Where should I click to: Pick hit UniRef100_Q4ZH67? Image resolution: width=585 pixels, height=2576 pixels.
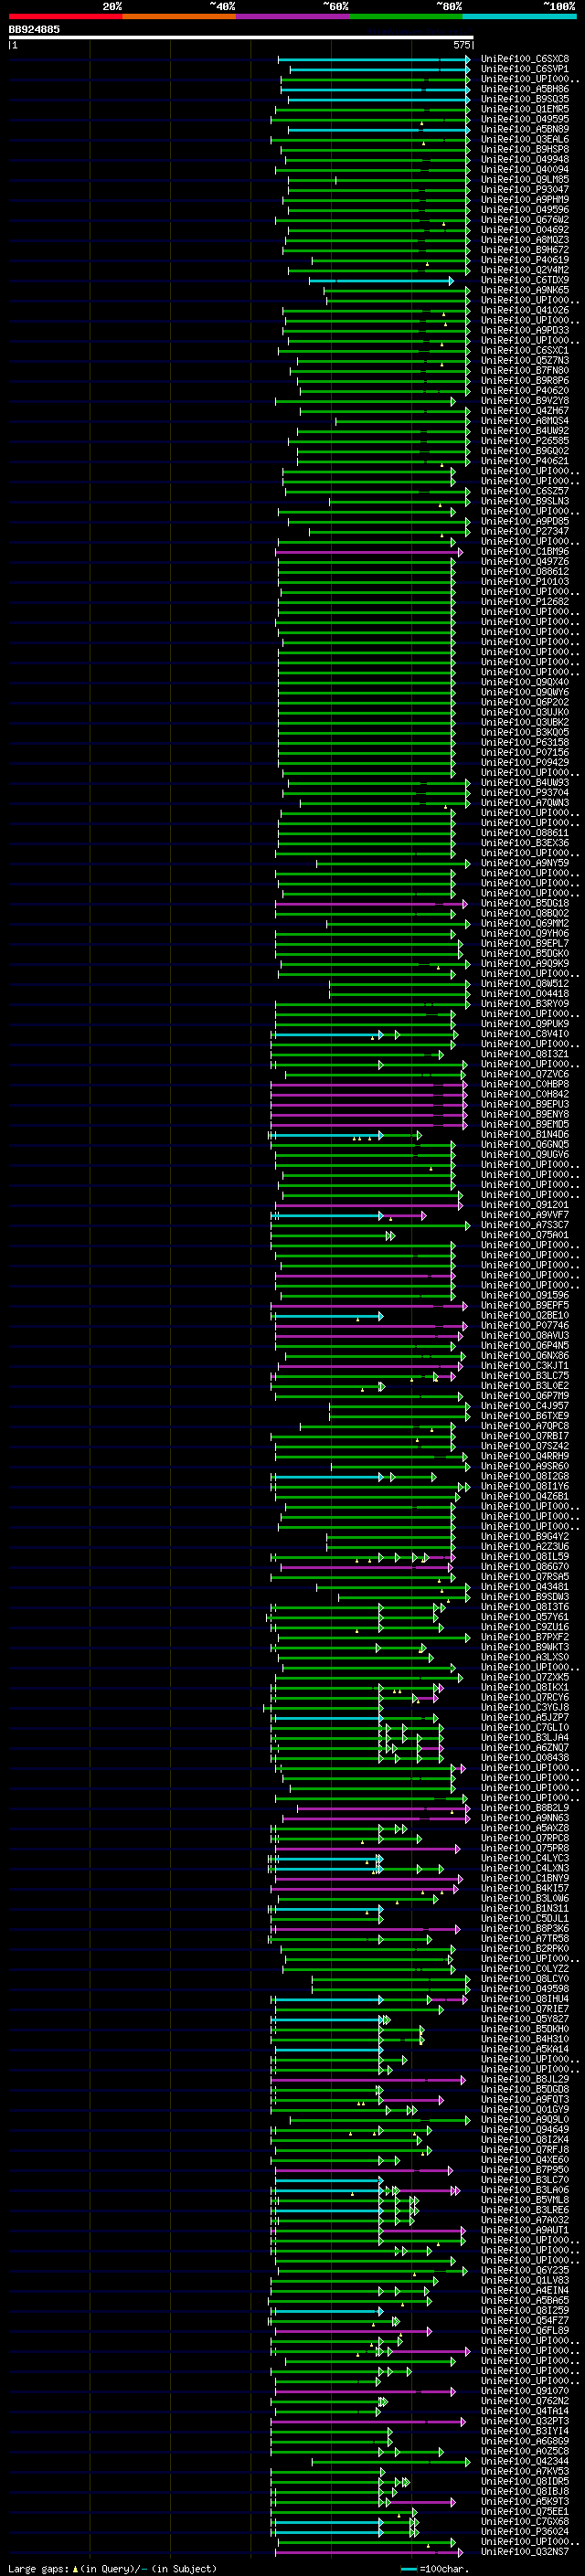click(x=525, y=411)
